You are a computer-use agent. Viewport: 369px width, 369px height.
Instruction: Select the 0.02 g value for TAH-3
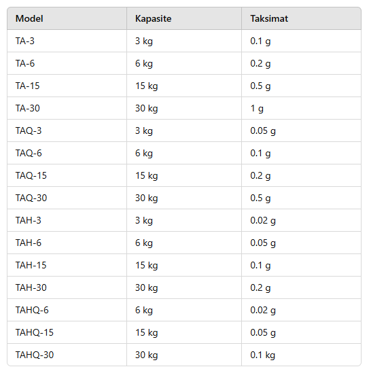[x=263, y=220]
